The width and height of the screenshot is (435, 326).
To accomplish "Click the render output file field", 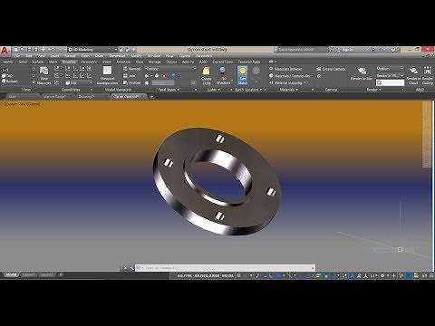I will coord(390,82).
